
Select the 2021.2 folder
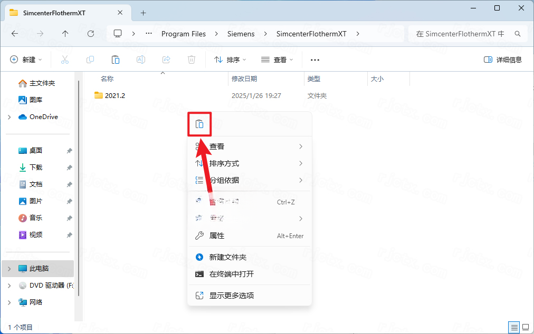pos(110,95)
